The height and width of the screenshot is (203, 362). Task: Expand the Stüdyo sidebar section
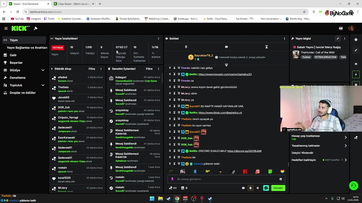(x=43, y=70)
